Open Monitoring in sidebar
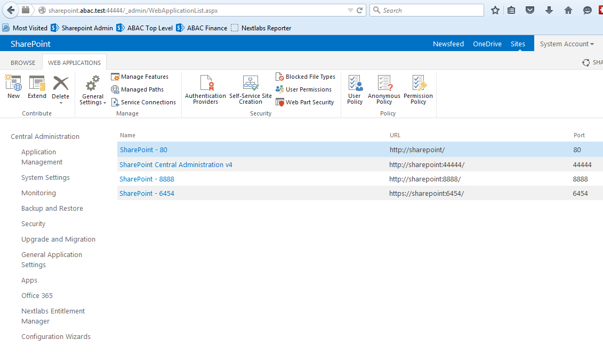Screen dimensions: 603x356 point(38,193)
